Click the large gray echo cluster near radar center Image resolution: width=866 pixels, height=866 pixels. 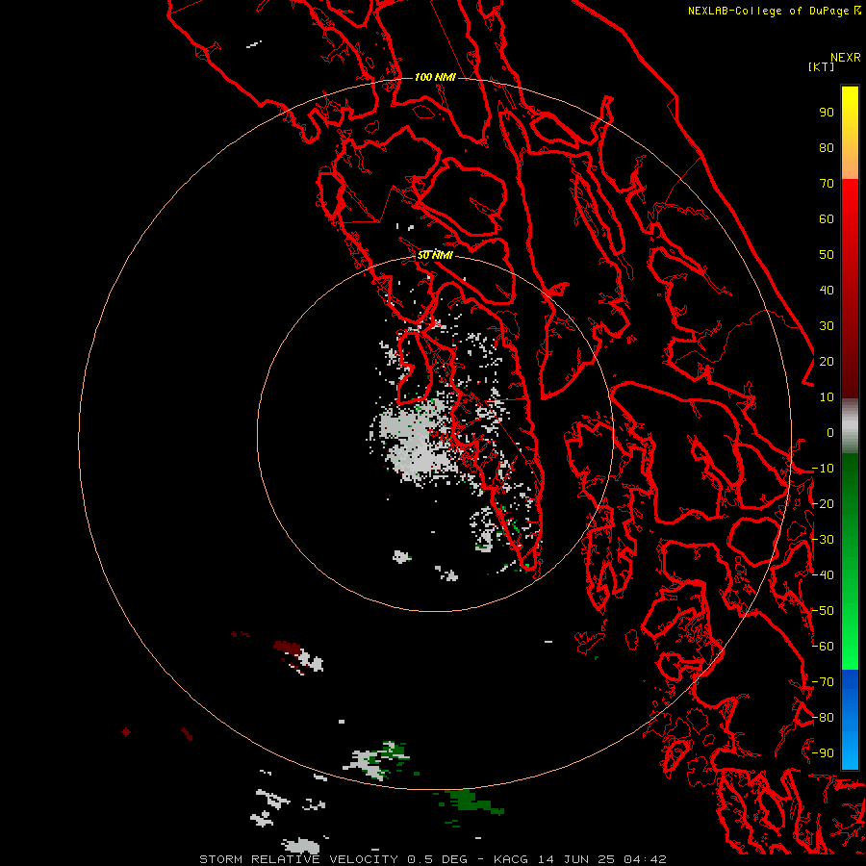coord(414,442)
